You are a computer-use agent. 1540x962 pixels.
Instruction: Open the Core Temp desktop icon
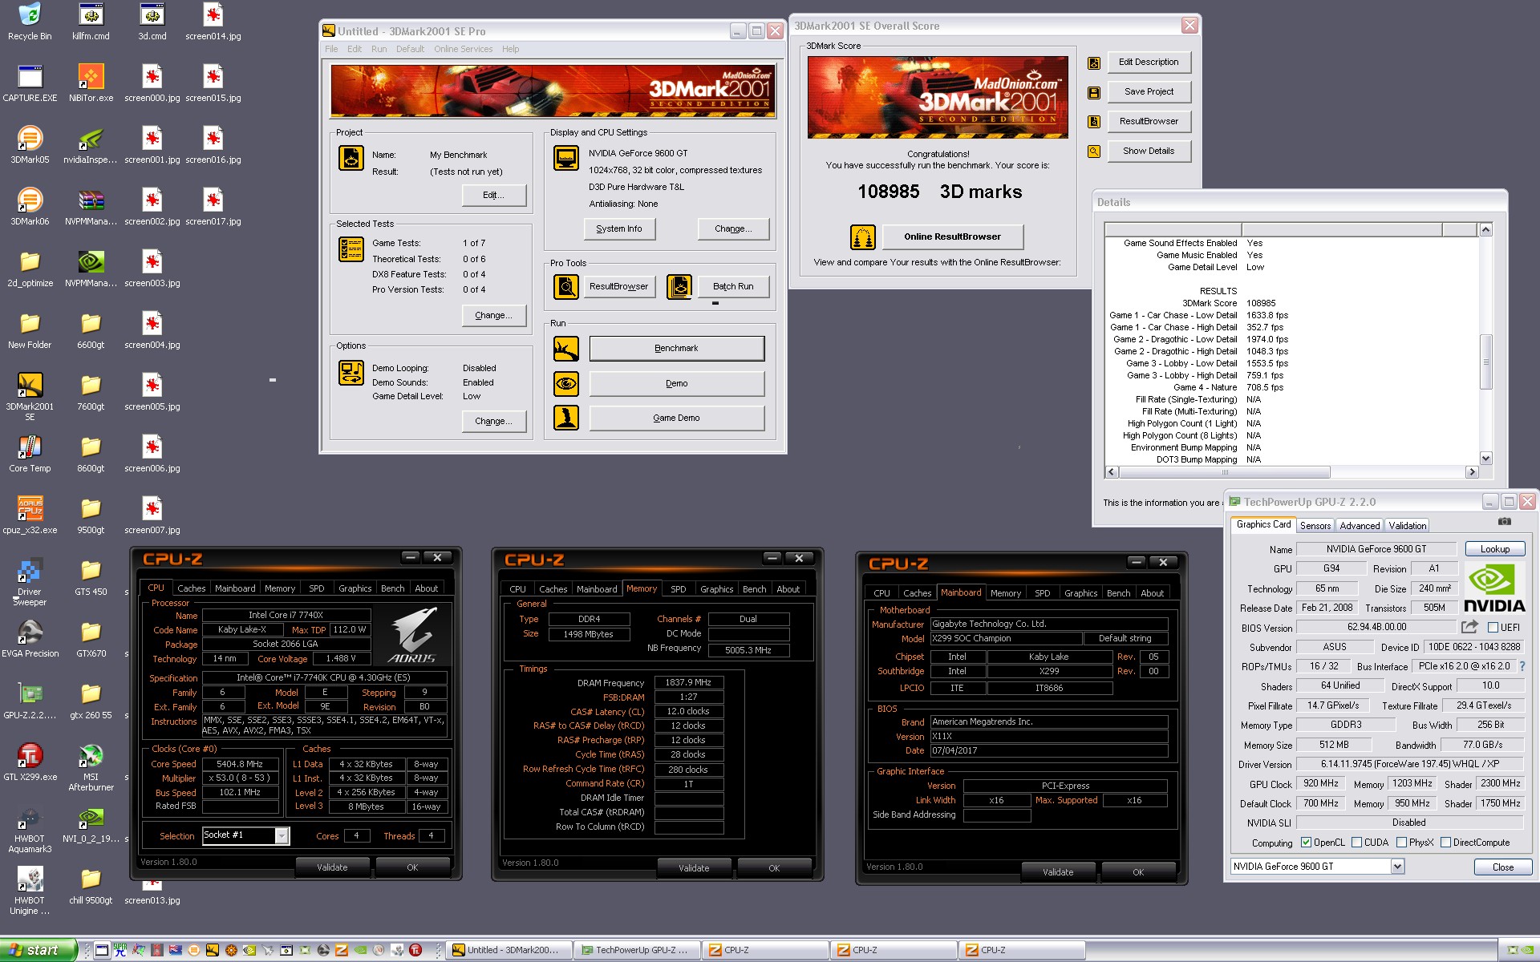(x=30, y=454)
